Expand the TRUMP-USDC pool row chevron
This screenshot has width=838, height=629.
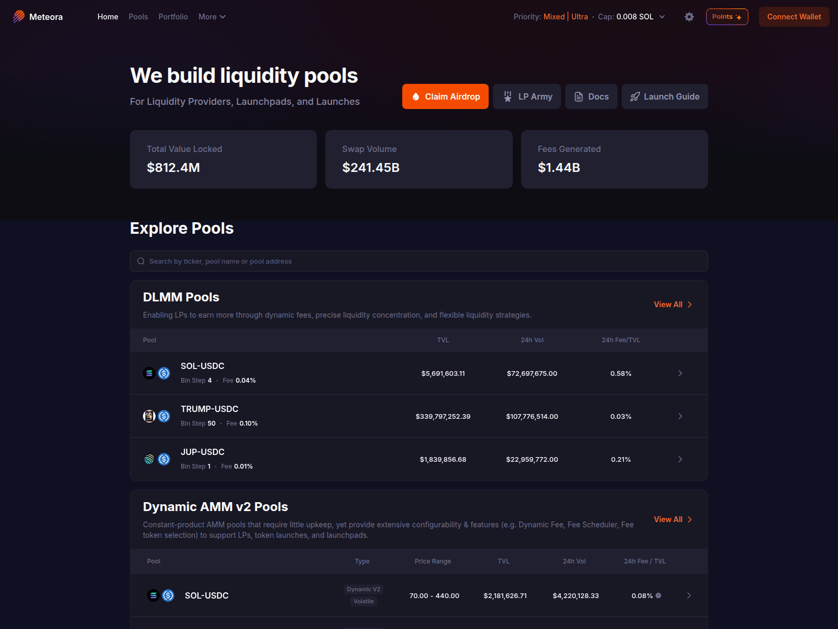(680, 416)
